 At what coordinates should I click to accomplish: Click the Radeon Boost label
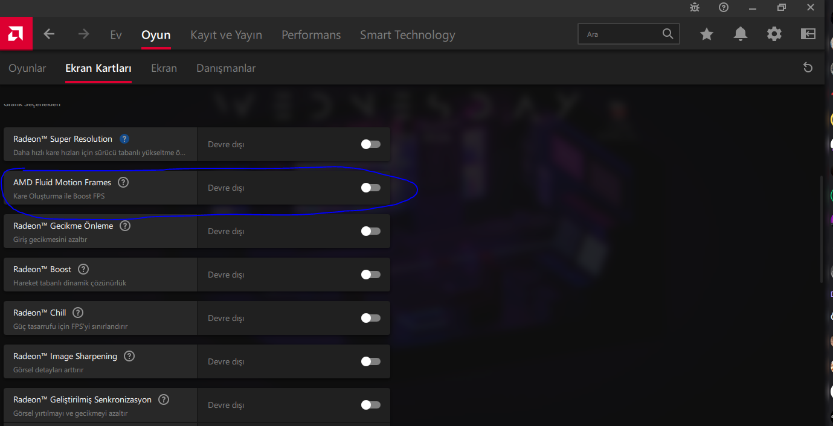pyautogui.click(x=42, y=269)
